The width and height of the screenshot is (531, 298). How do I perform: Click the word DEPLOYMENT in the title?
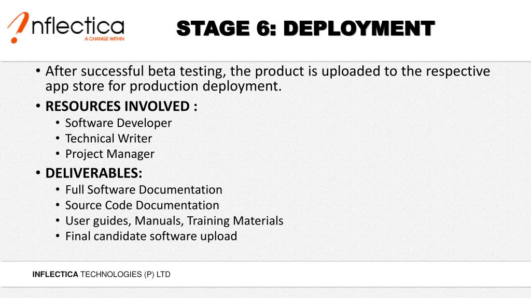click(359, 28)
